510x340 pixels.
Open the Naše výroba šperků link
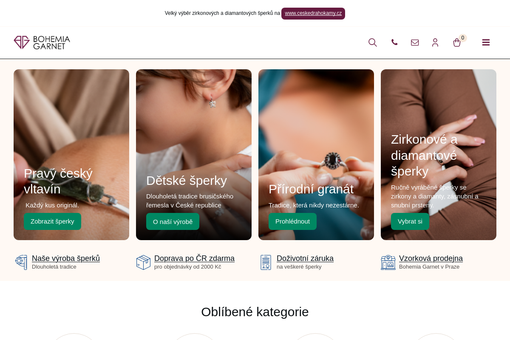click(66, 258)
